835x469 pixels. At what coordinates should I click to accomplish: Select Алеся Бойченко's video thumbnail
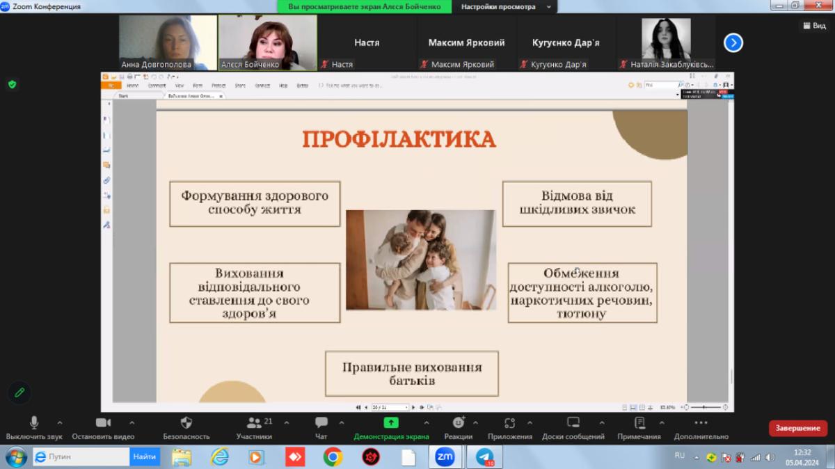pos(268,42)
